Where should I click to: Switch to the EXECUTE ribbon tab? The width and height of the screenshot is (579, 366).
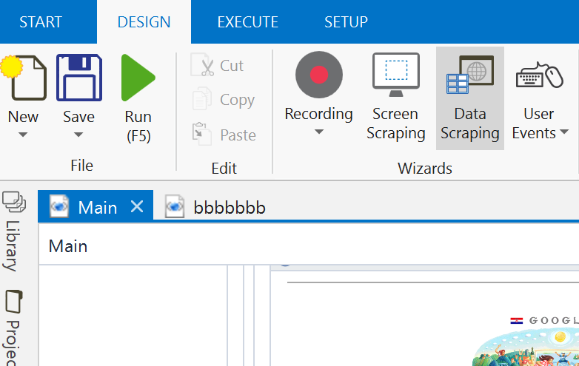pyautogui.click(x=247, y=22)
